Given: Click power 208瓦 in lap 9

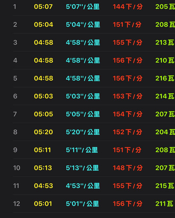Looking at the screenshot, I should pos(165,150).
